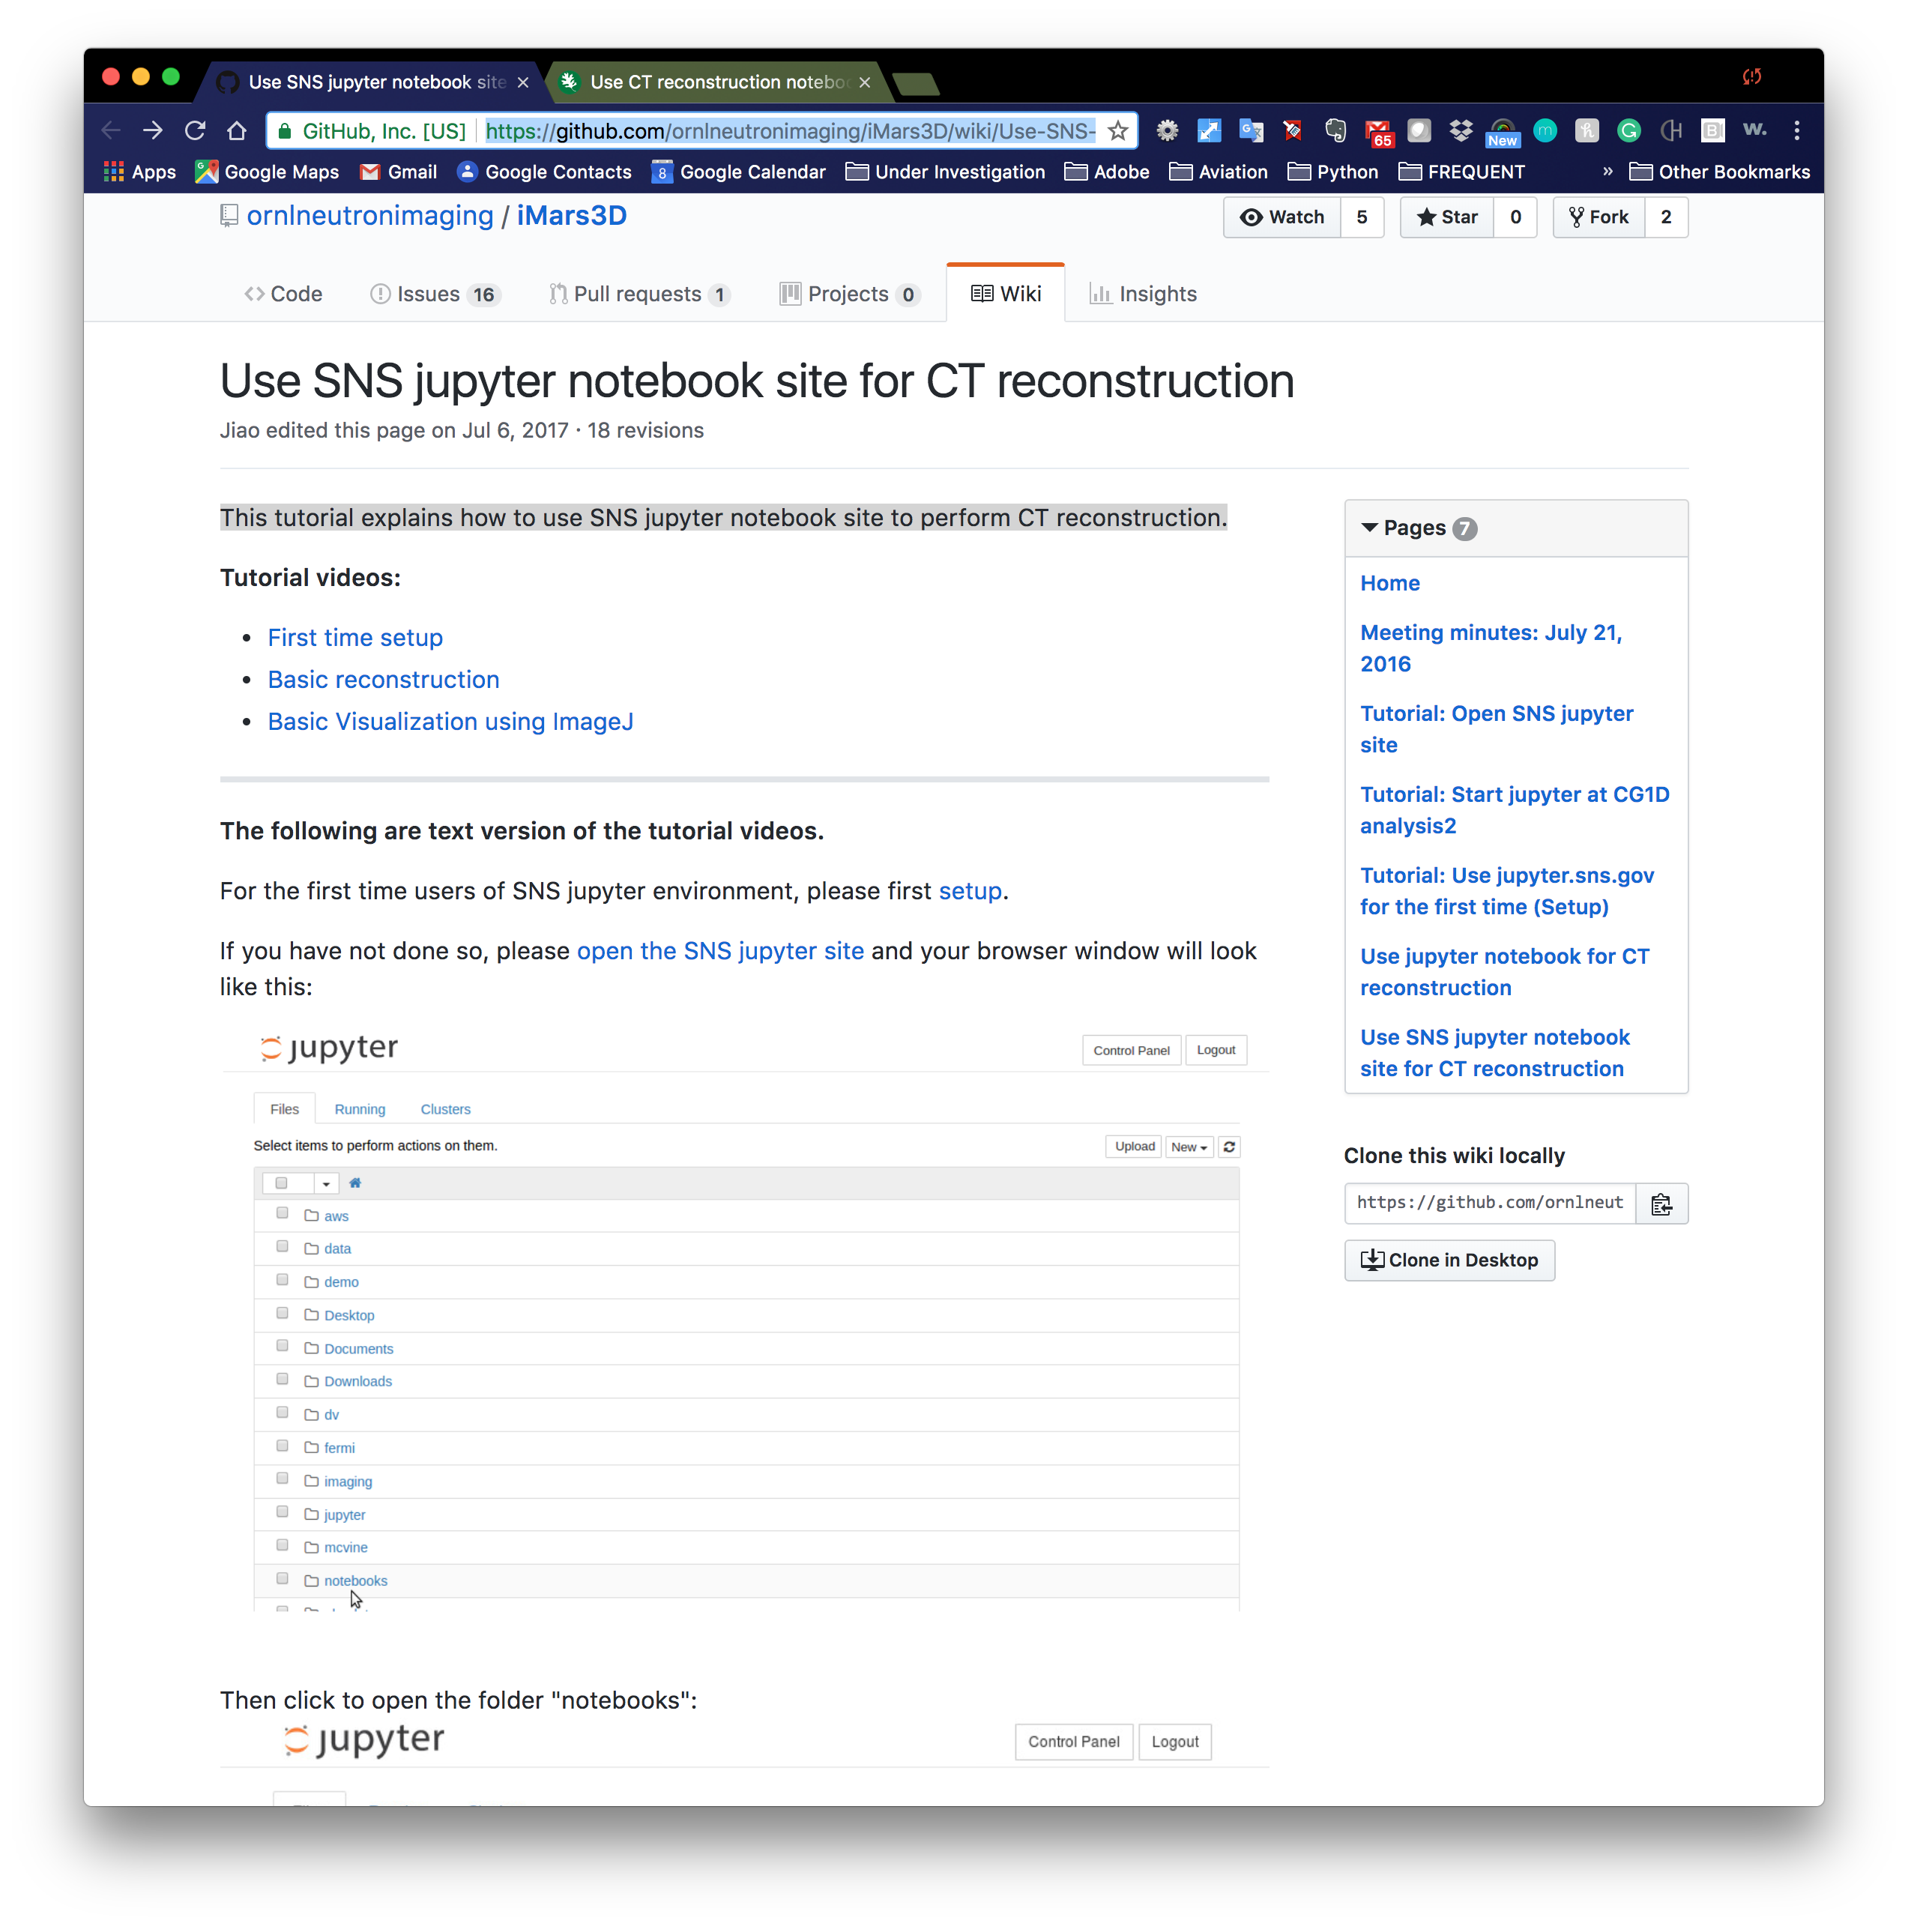The image size is (1908, 1926).
Task: Check the checkbox next to the notebooks folder
Action: pyautogui.click(x=282, y=1578)
